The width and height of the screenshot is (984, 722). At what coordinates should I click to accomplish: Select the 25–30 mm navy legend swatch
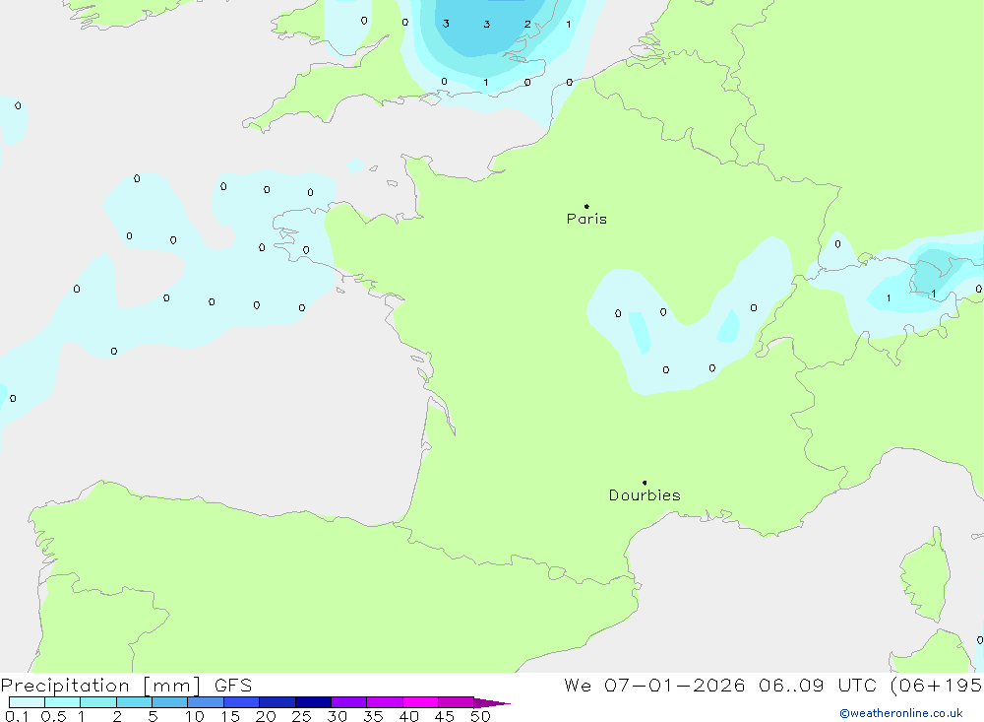coord(313,702)
